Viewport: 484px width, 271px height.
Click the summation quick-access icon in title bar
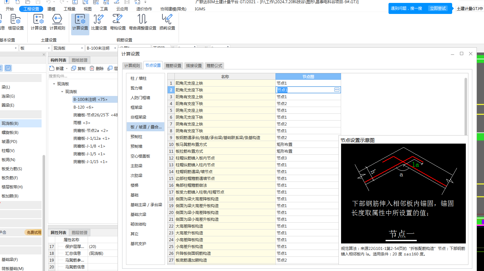pos(75,2)
